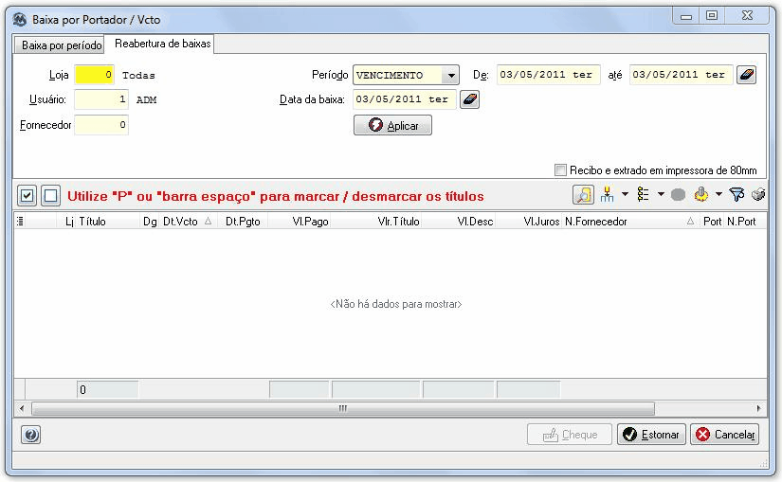Click the tree list view icon
The height and width of the screenshot is (482, 782).
point(644,194)
